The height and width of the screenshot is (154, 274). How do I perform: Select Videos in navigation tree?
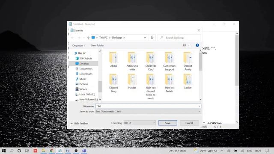(x=83, y=89)
